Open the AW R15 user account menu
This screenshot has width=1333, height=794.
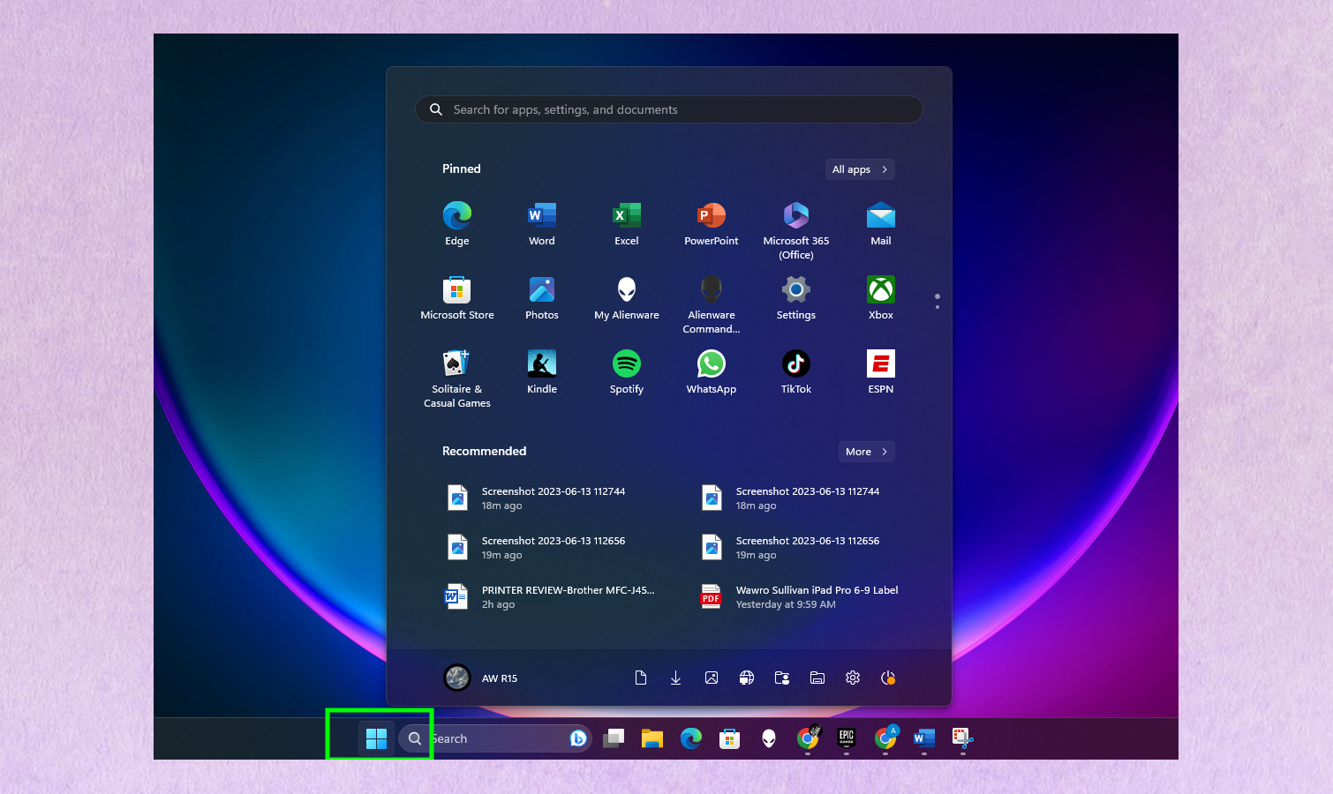click(x=481, y=678)
